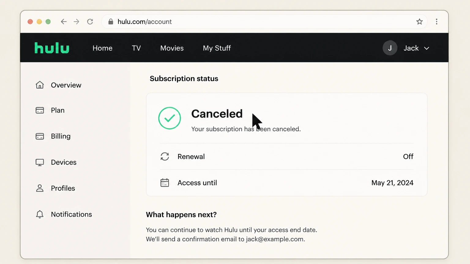Select Profiles in the sidebar
The image size is (470, 264).
point(63,188)
